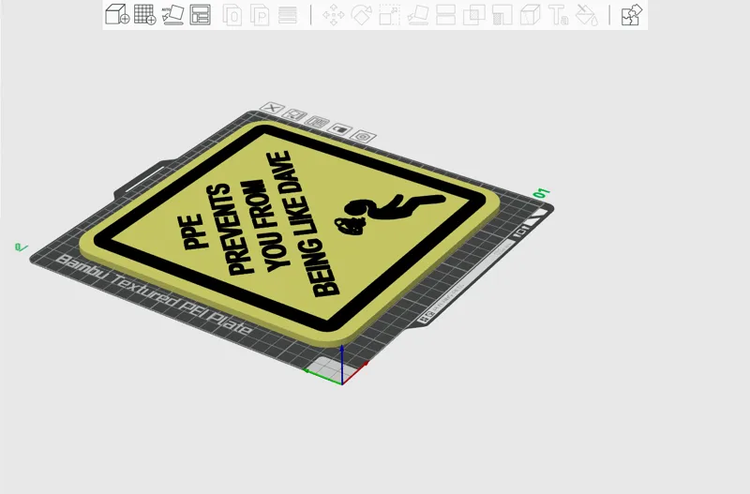The width and height of the screenshot is (750, 494).
Task: Click the Arrange all objects icon
Action: click(201, 14)
